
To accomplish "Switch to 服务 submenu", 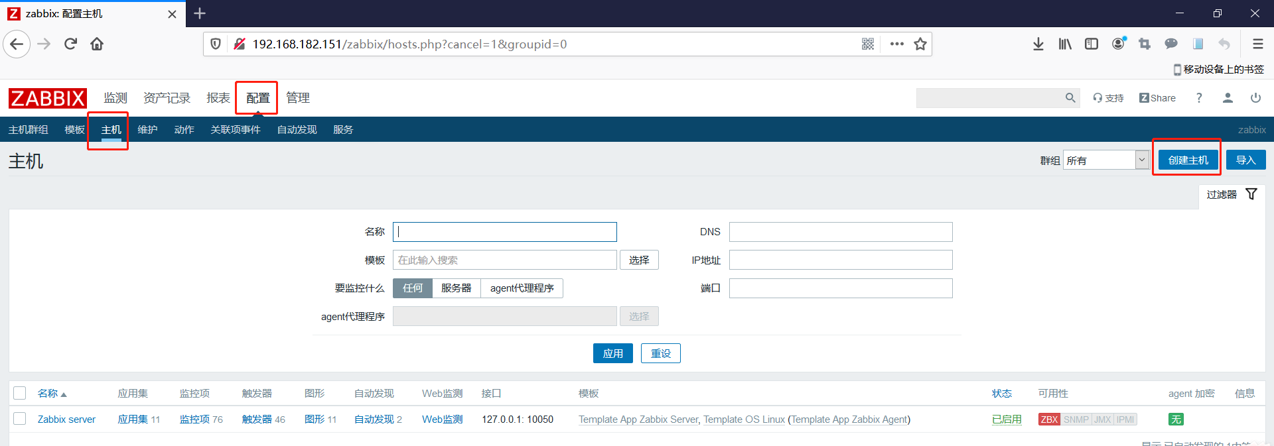I will click(x=343, y=130).
